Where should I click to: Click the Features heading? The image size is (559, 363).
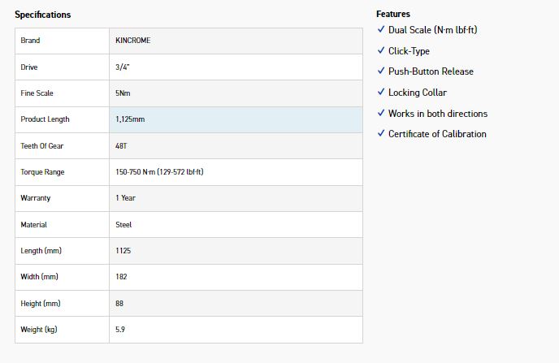pos(393,14)
